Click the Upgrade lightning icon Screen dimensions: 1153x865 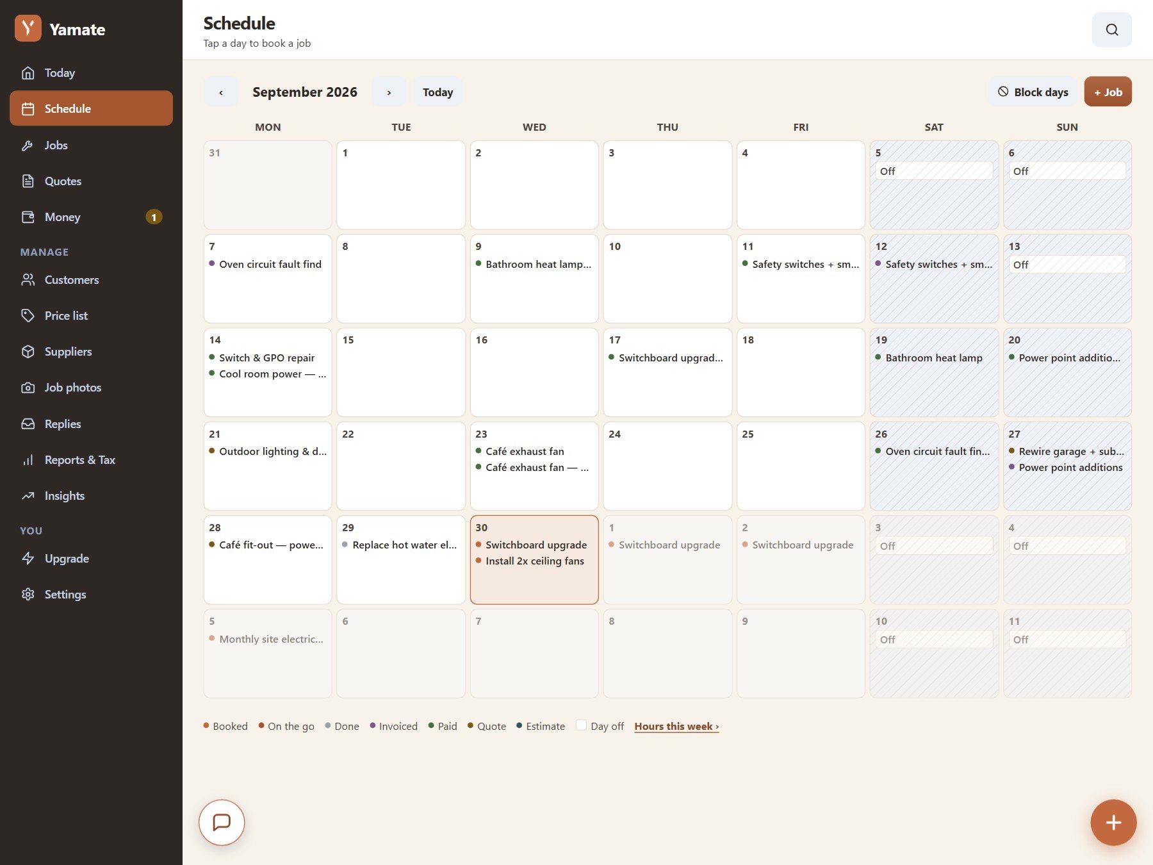click(x=28, y=559)
